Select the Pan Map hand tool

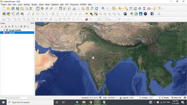tap(38, 8)
